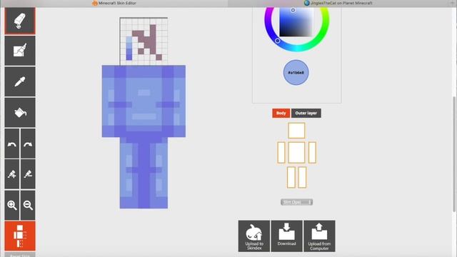Viewport: 457px width, 257px height.
Task: Undo the last edit
Action: pyautogui.click(x=12, y=143)
